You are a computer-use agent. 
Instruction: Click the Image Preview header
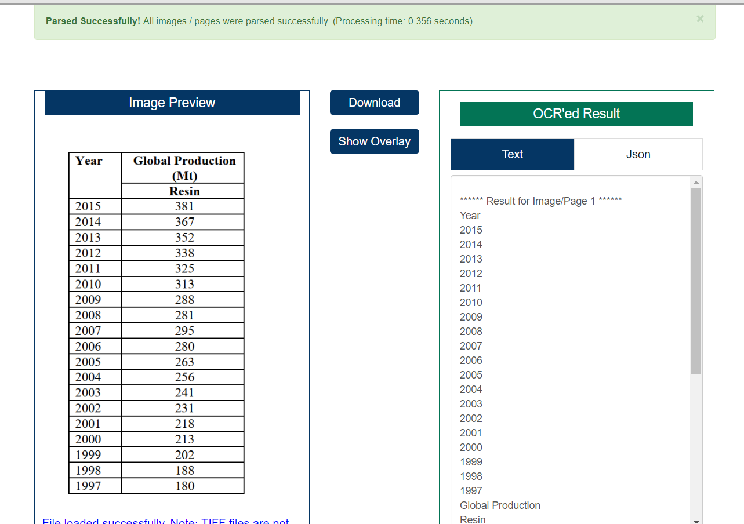(x=172, y=103)
